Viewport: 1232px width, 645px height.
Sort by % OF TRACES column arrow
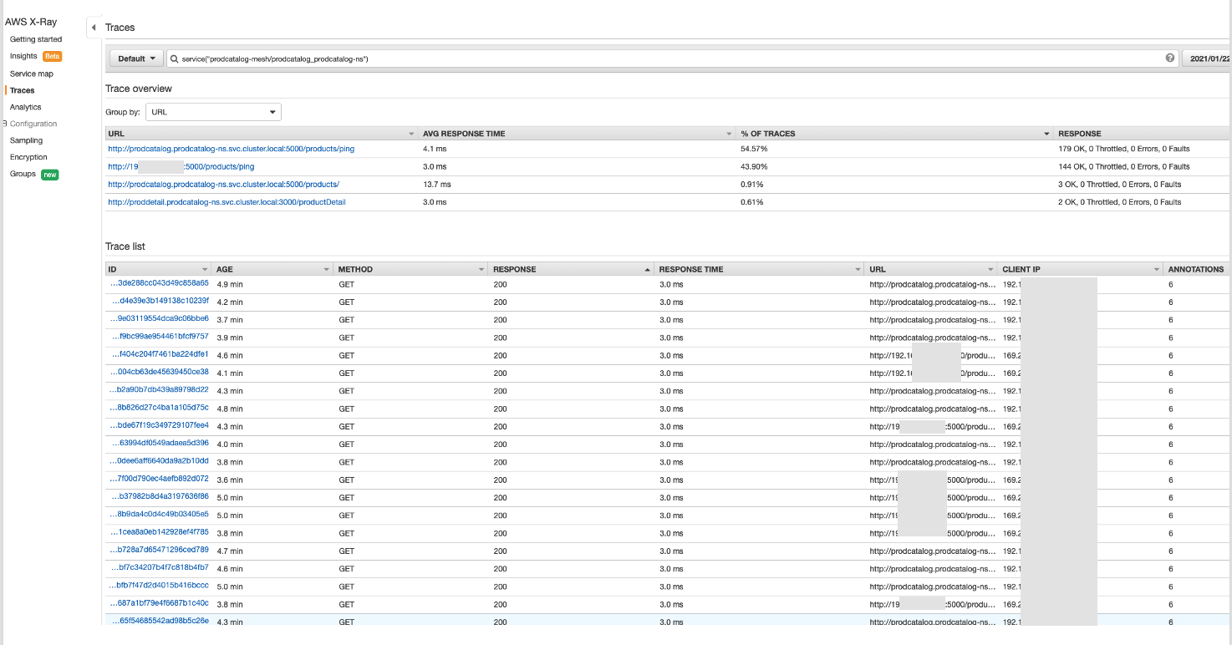[x=1046, y=134]
